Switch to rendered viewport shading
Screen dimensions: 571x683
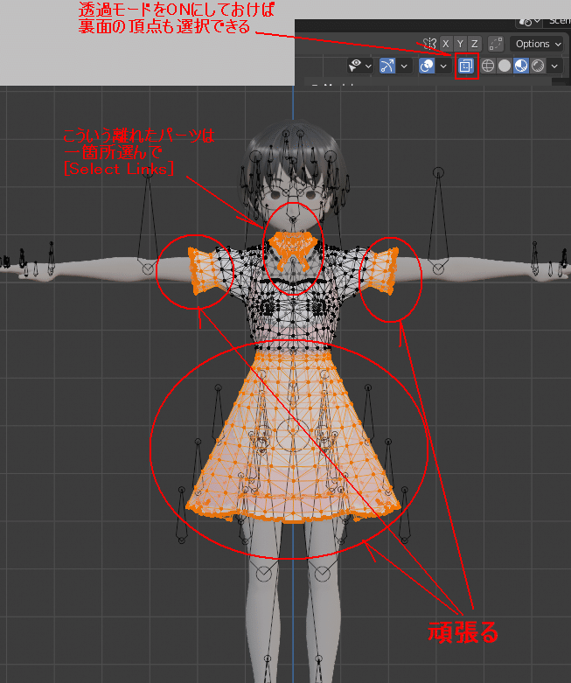click(x=538, y=66)
